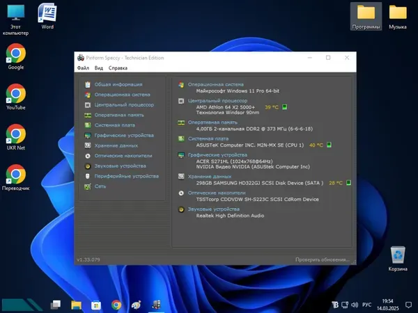Screen dimensions: 418x313
Task: Open the Справка menu
Action: tap(118, 68)
